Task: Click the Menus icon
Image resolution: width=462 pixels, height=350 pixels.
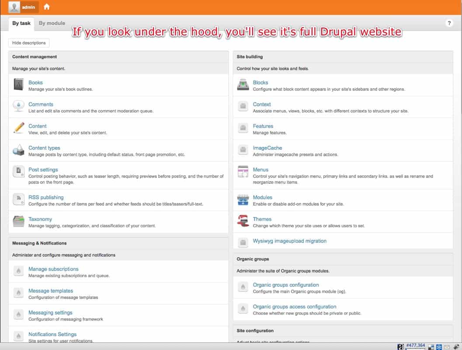Action: click(243, 172)
